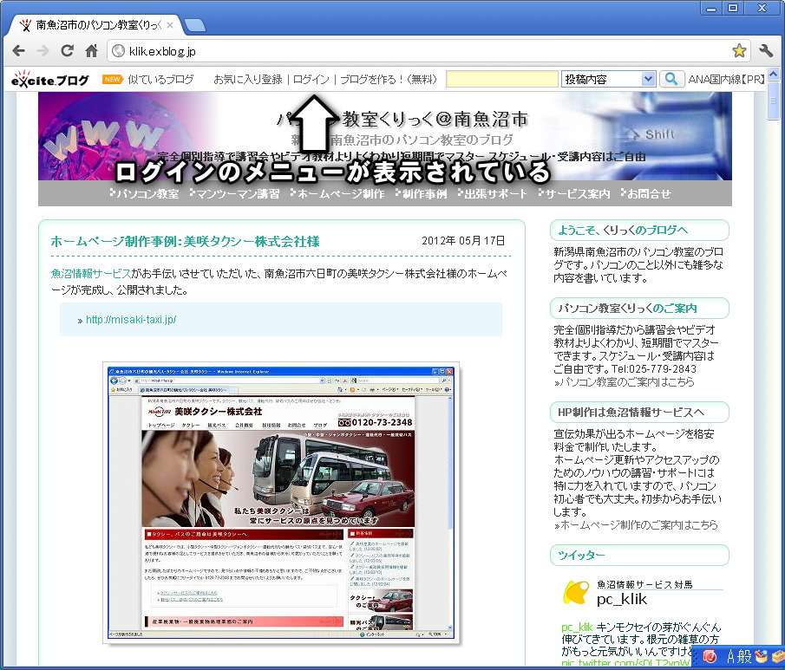Click the blog search text field
Image resolution: width=785 pixels, height=670 pixels.
click(502, 79)
